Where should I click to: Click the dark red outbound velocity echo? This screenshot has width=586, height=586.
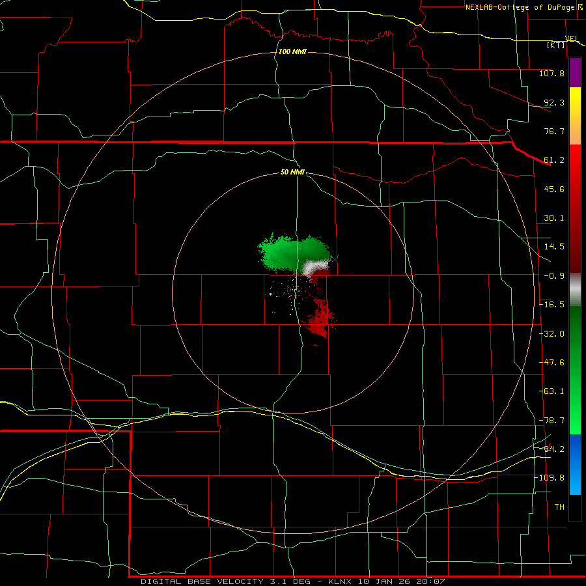[x=320, y=318]
